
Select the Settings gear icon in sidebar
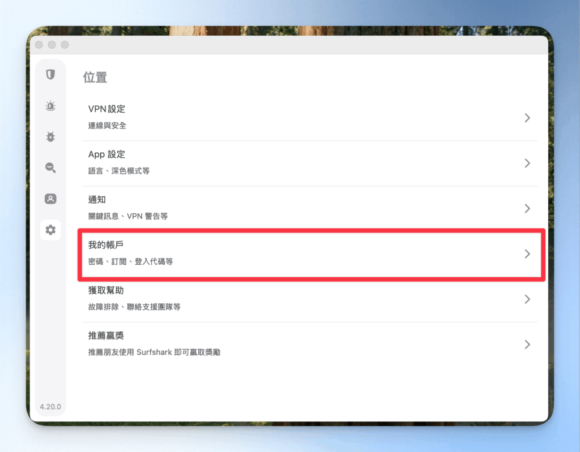point(50,230)
